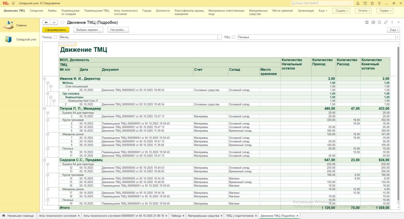Collapse the Компьютеры group
The image size is (404, 219).
click(51, 97)
